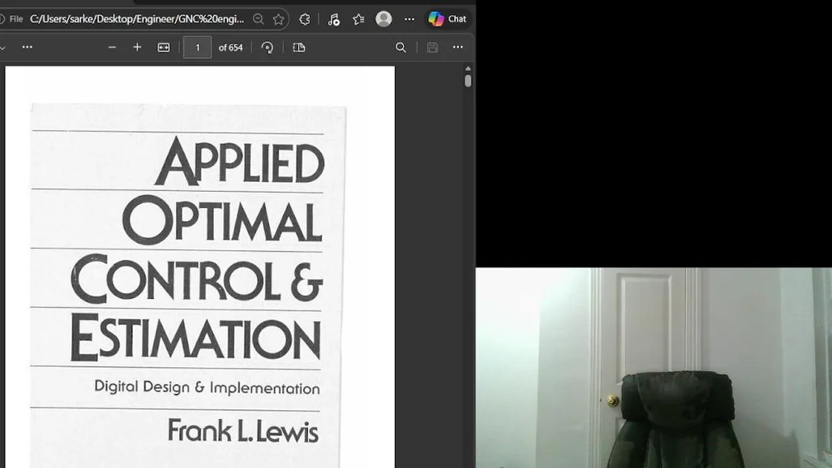Open the media control music icon
This screenshot has height=468, width=832.
[x=333, y=19]
